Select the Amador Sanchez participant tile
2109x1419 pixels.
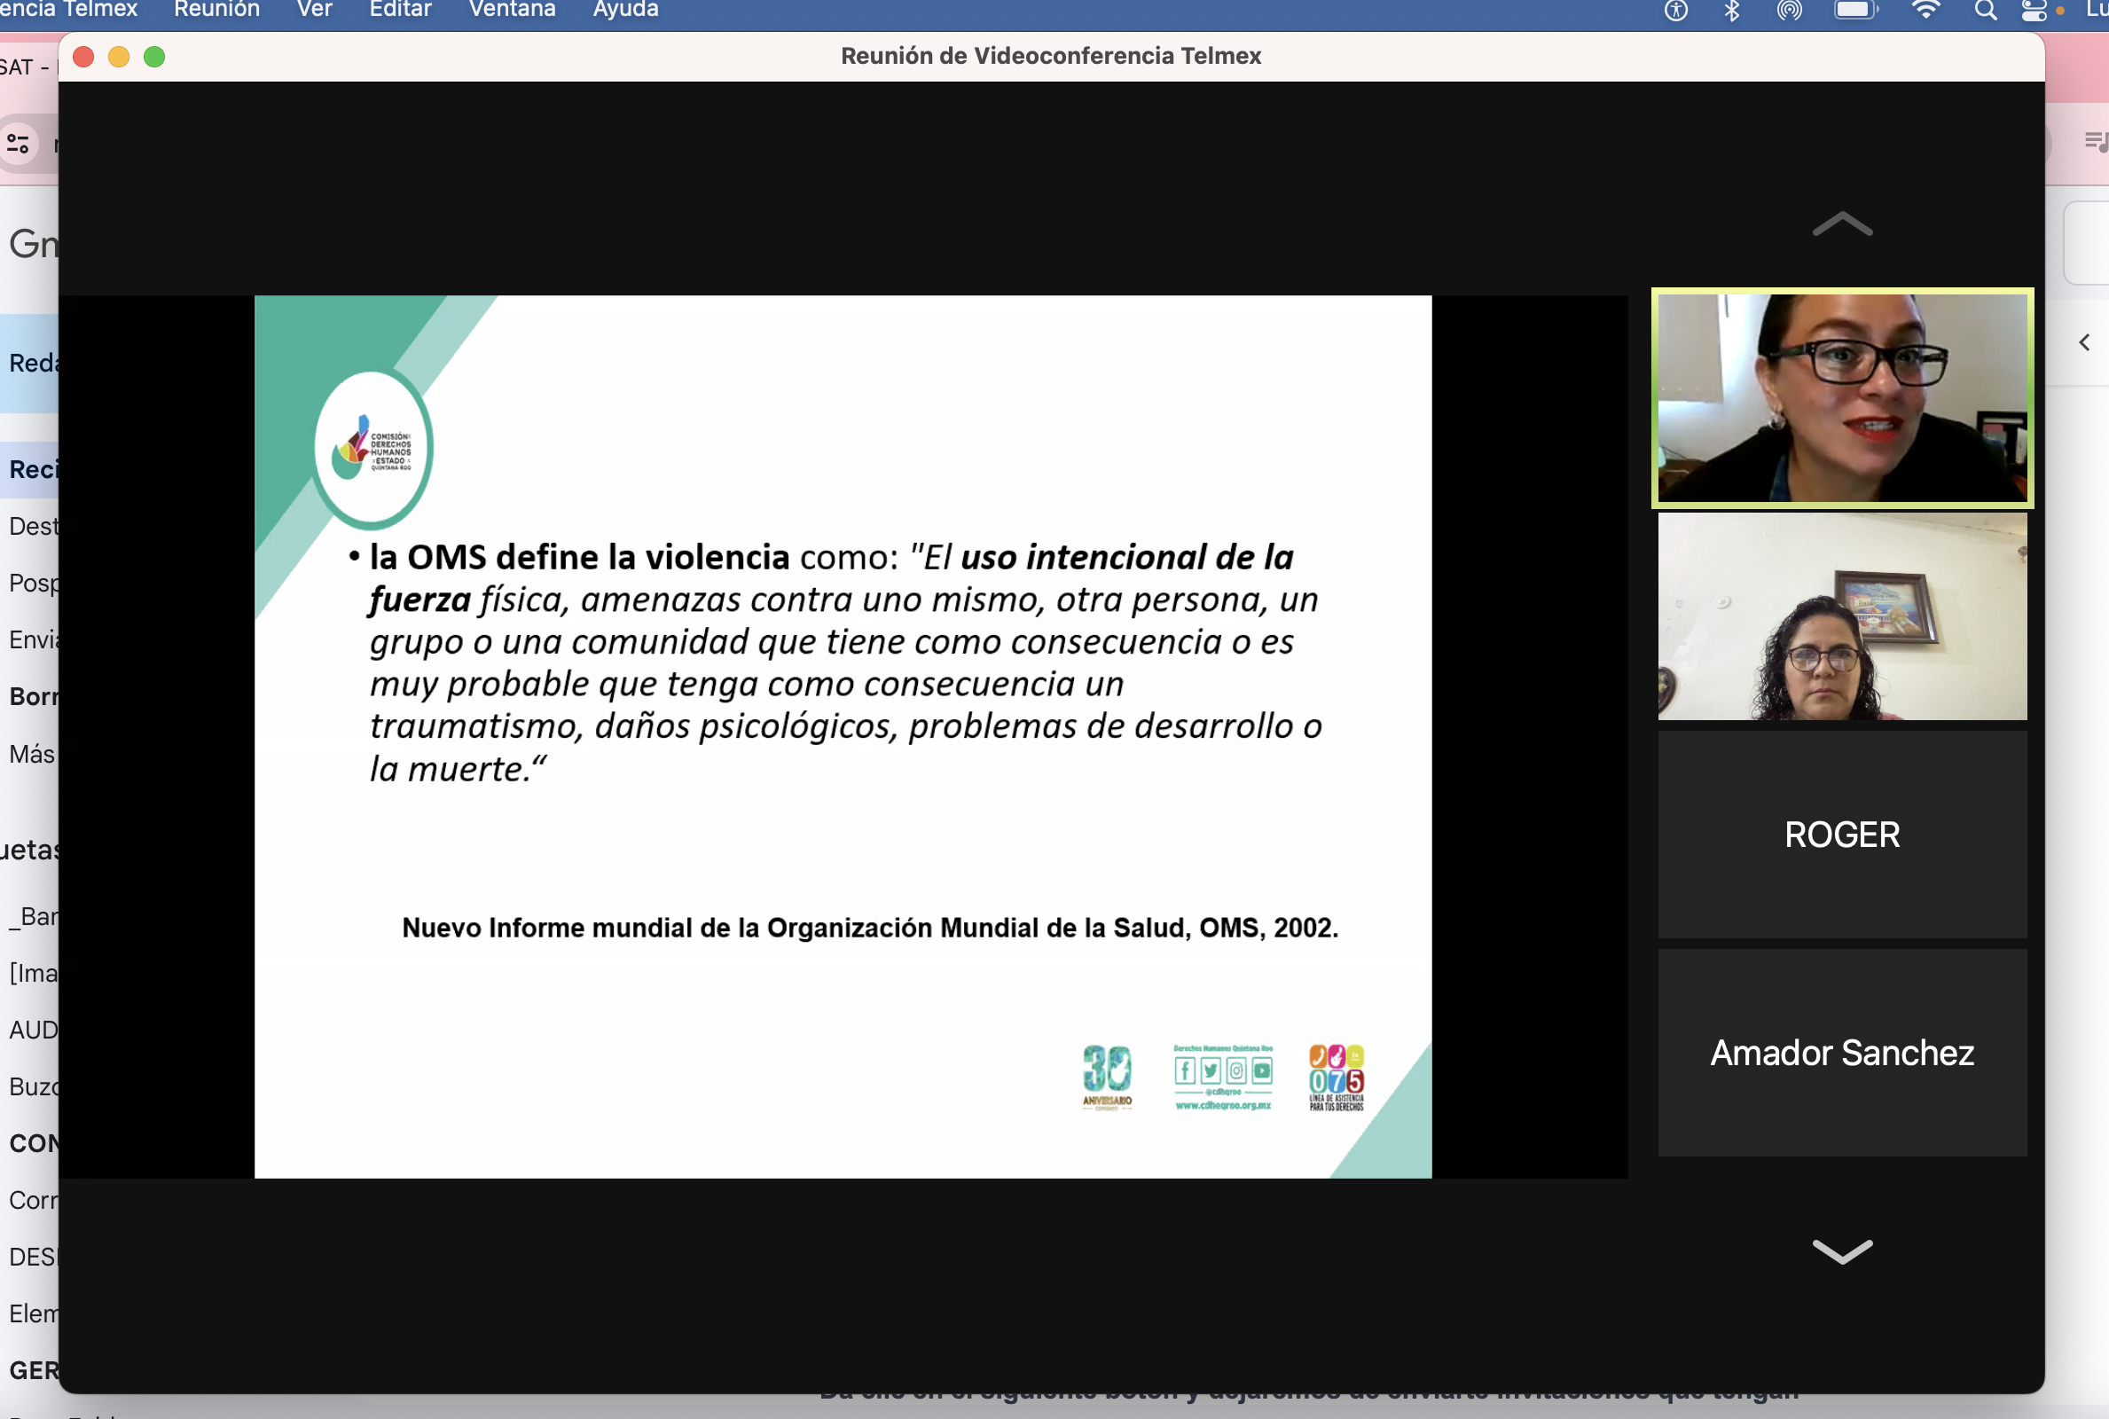point(1842,1053)
